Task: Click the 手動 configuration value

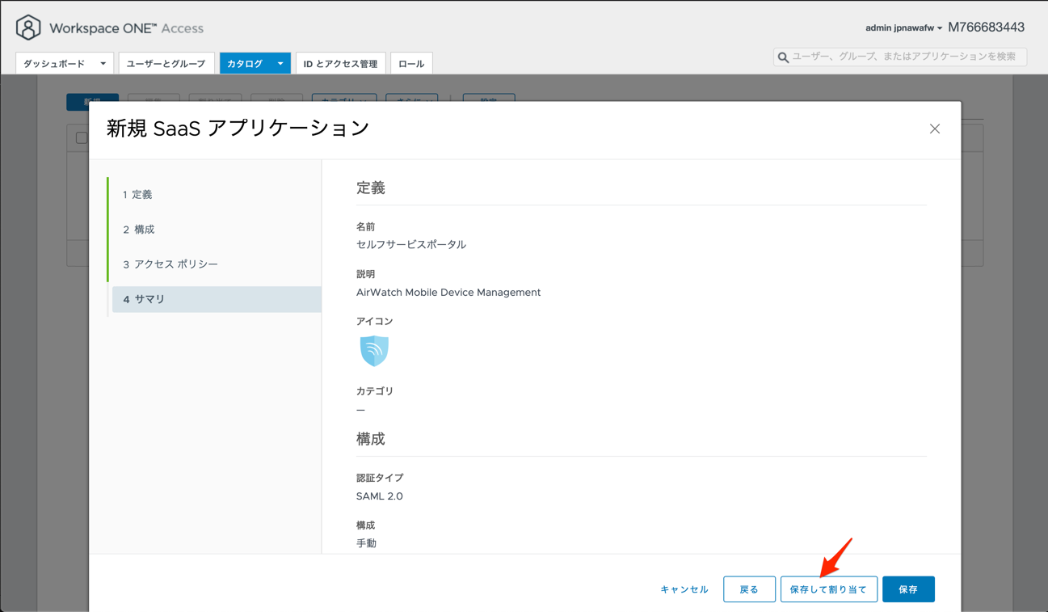Action: pos(366,543)
